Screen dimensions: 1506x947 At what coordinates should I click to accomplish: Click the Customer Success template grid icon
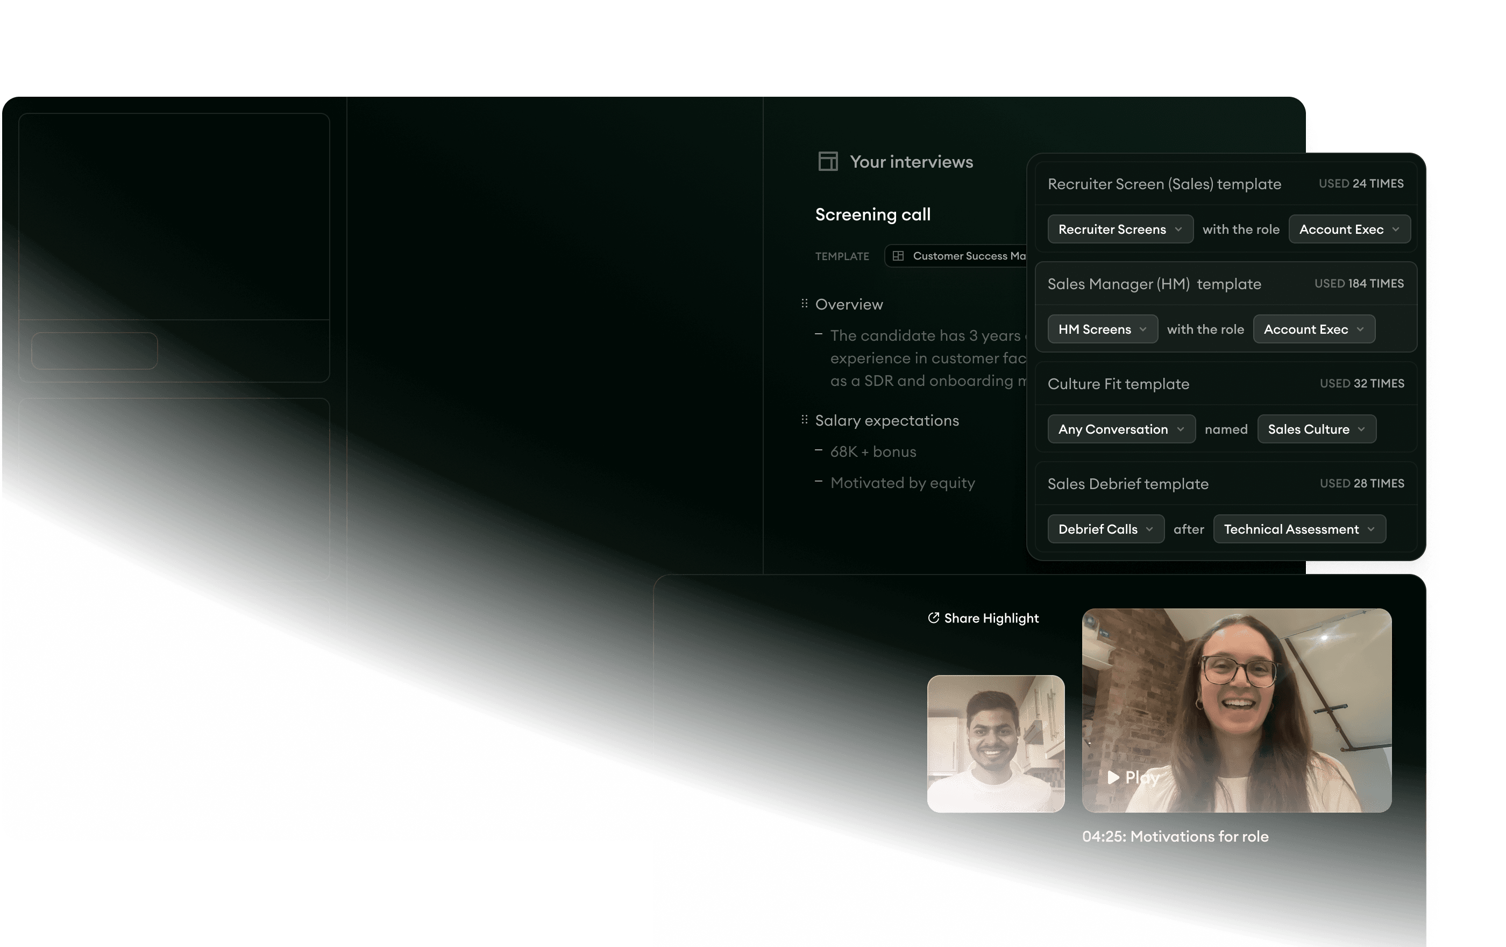[x=898, y=256]
